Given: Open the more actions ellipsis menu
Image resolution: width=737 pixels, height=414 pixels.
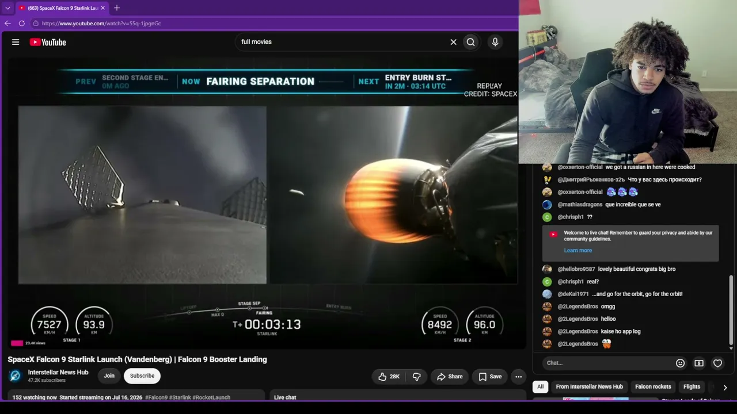Looking at the screenshot, I should click(519, 377).
